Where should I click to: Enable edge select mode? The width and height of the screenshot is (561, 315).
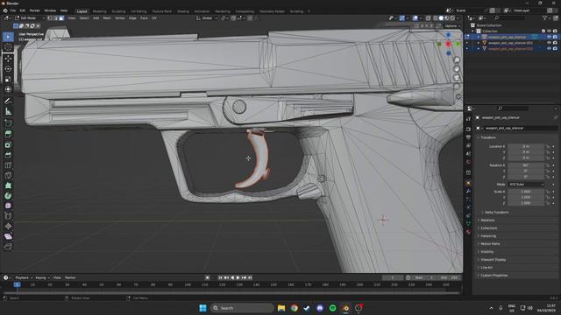(x=56, y=17)
